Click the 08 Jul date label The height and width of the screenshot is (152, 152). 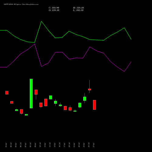click(30, 145)
